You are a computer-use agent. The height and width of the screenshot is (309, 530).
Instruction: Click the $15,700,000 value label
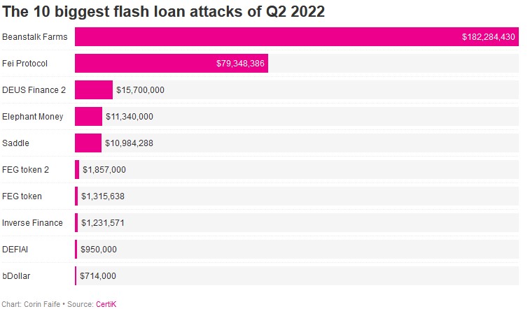[x=140, y=90]
